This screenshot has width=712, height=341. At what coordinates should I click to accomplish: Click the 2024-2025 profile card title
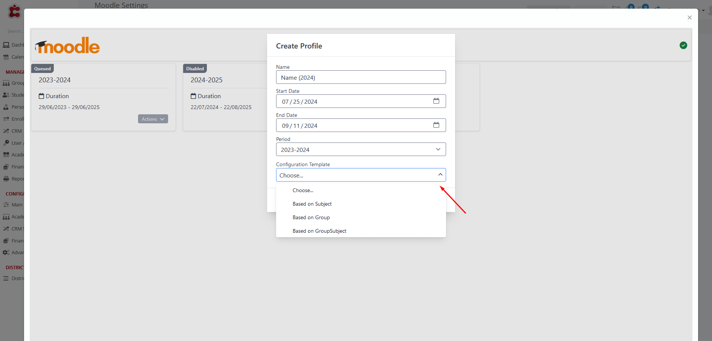[x=206, y=80]
